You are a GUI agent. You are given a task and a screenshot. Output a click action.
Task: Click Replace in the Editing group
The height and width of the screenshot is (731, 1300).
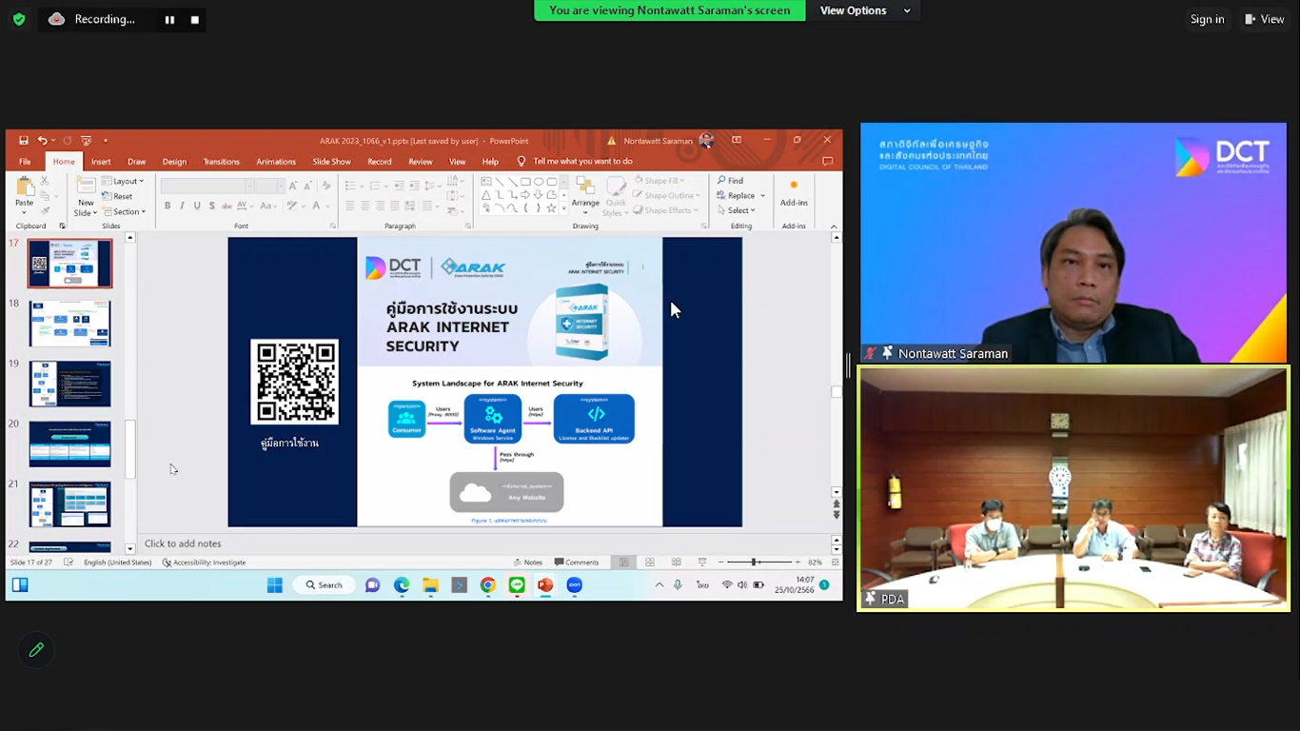point(741,196)
